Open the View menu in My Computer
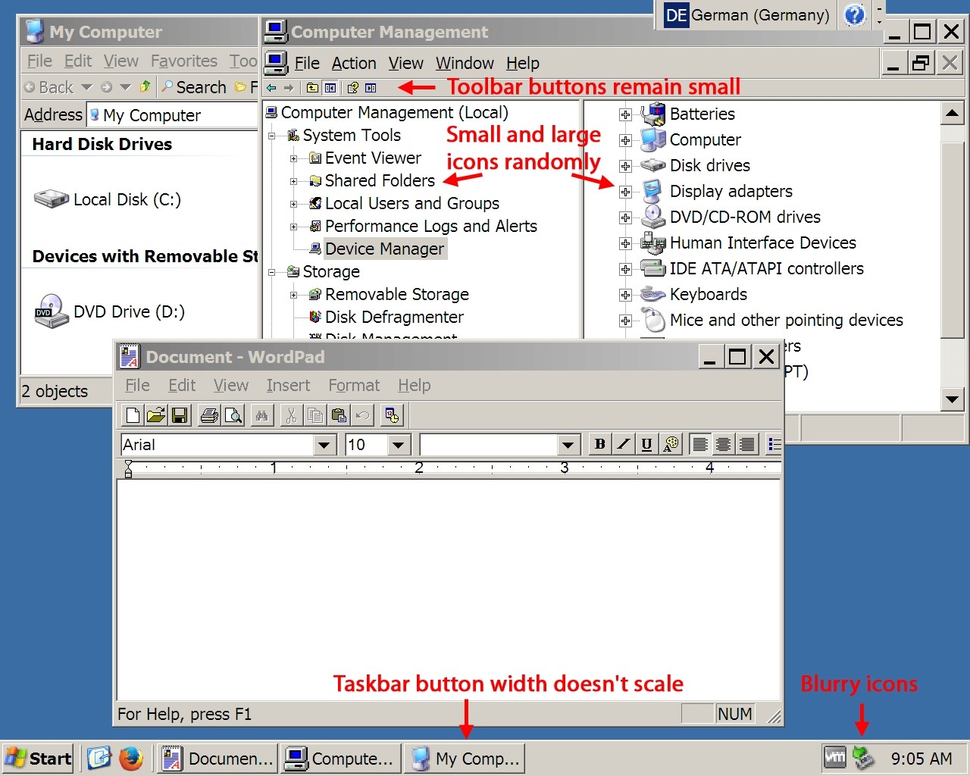The width and height of the screenshot is (970, 776). click(x=121, y=61)
